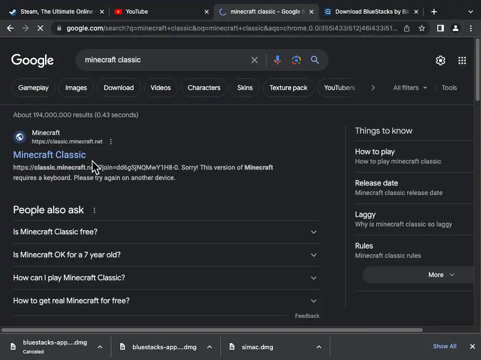481x360 pixels.
Task: Clear the search box with X icon
Action: pos(255,60)
